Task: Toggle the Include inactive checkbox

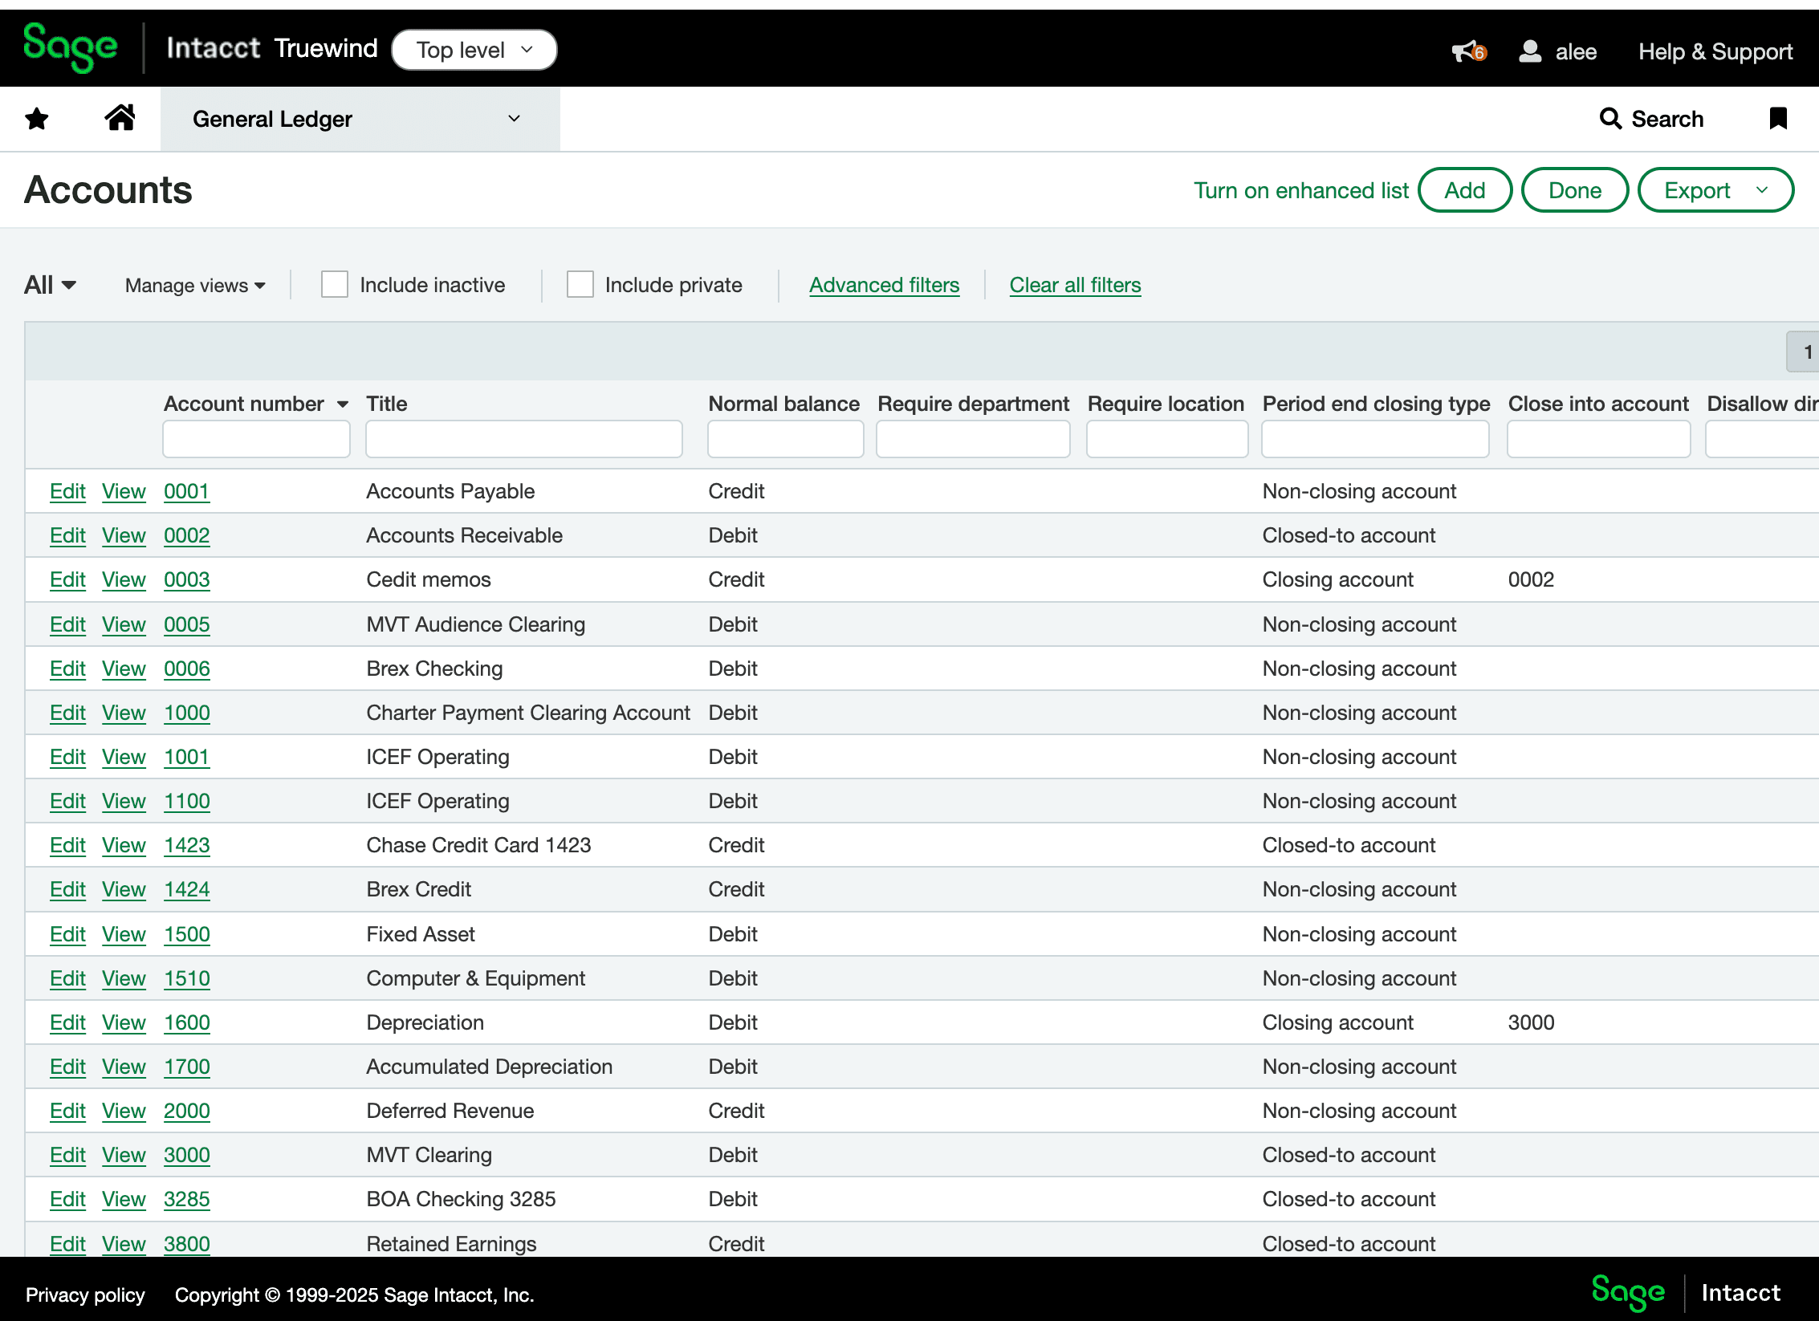Action: (x=334, y=285)
